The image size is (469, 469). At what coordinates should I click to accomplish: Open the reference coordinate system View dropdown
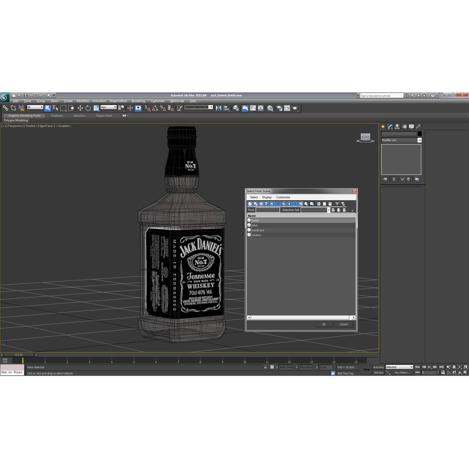click(108, 107)
